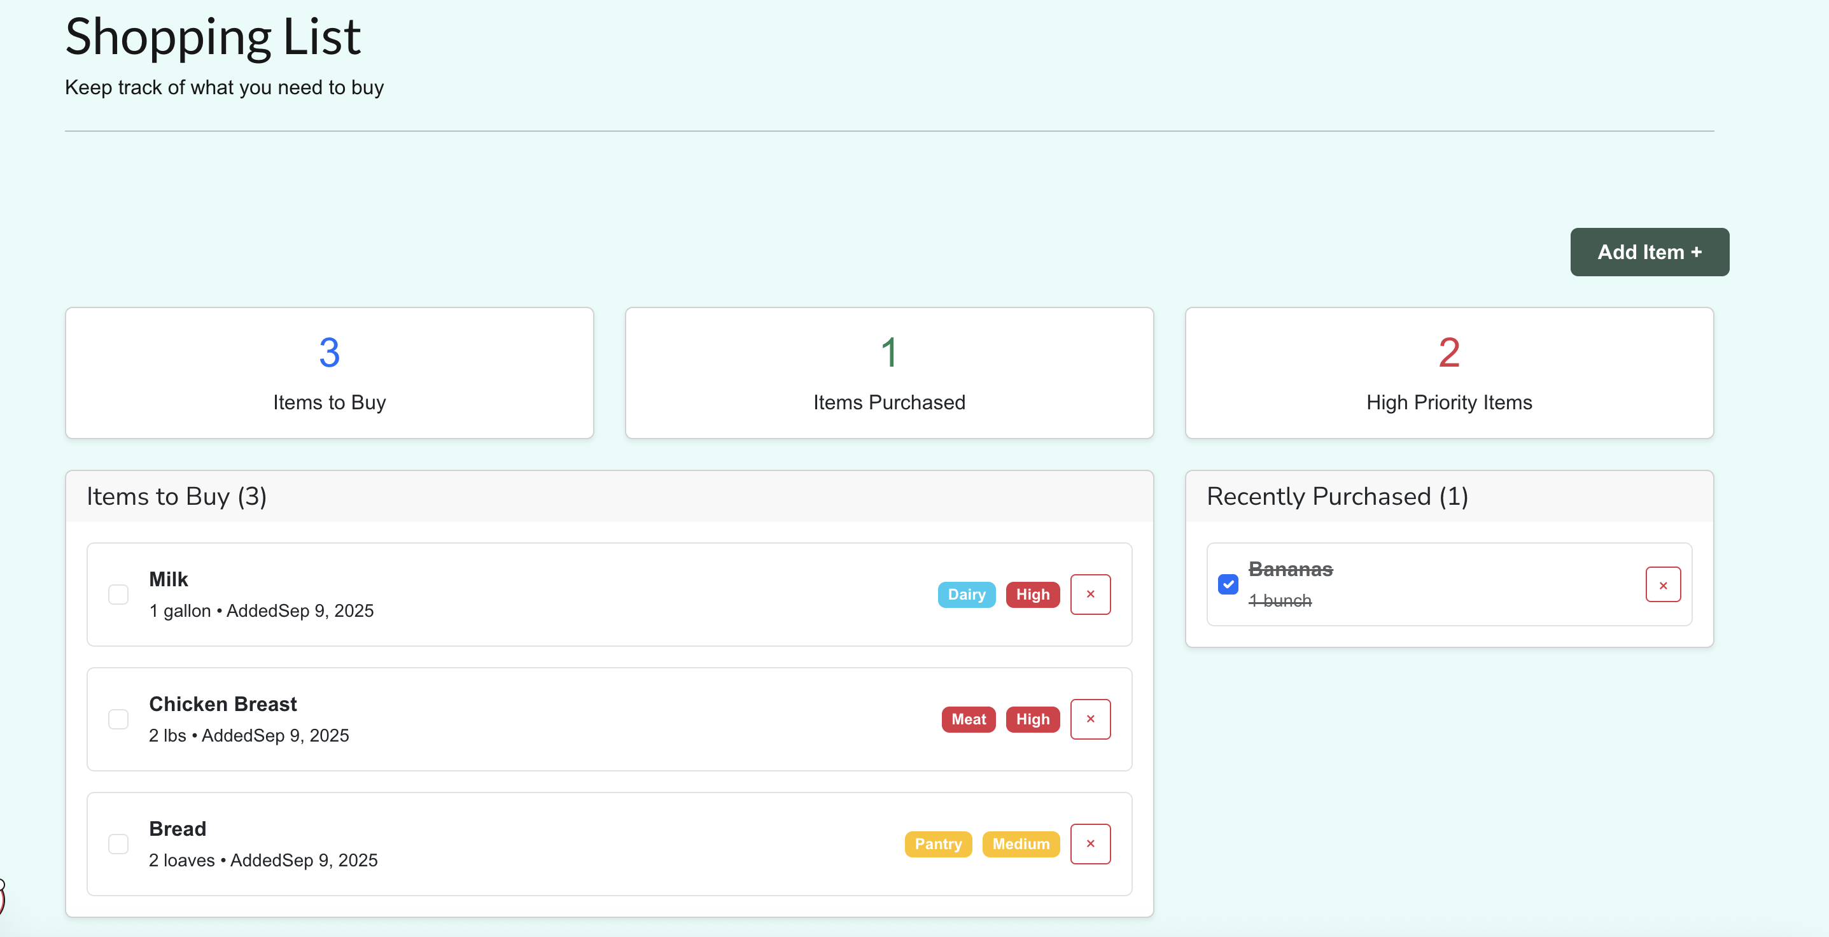This screenshot has height=937, width=1829.
Task: Uncheck the Bananas checkbox
Action: pos(1228,584)
